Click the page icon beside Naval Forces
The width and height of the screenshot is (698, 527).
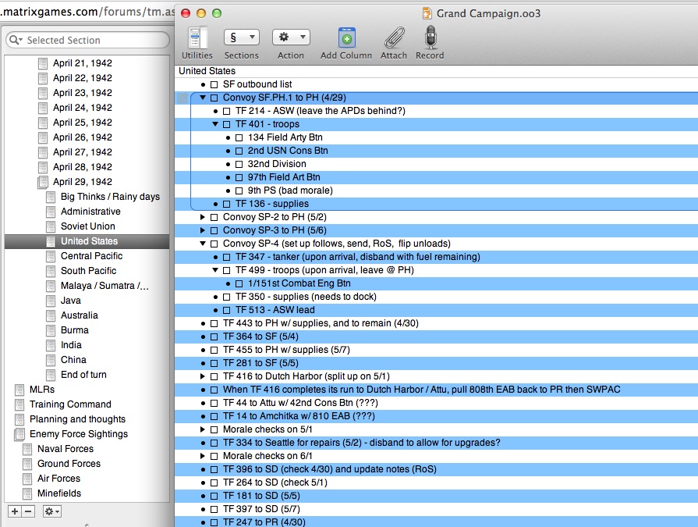click(27, 449)
